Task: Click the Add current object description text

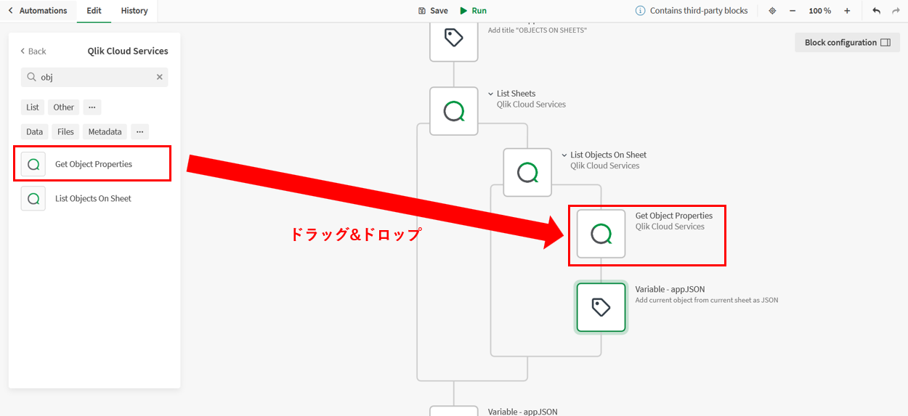Action: point(707,300)
